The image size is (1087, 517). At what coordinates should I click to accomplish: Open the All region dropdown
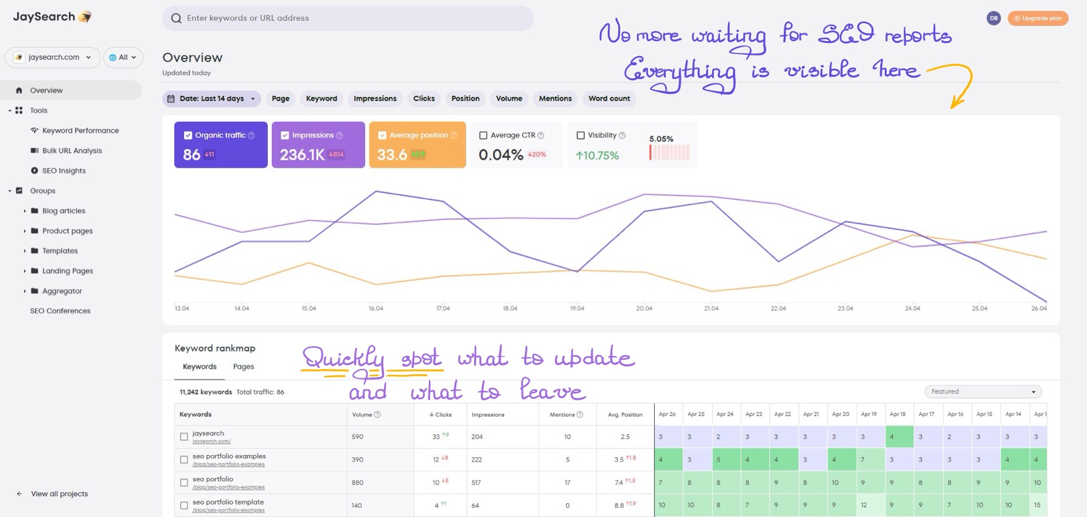tap(123, 57)
